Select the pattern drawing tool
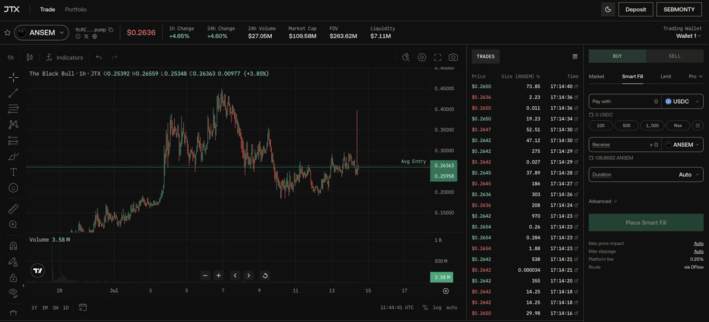The width and height of the screenshot is (709, 322). [x=13, y=124]
